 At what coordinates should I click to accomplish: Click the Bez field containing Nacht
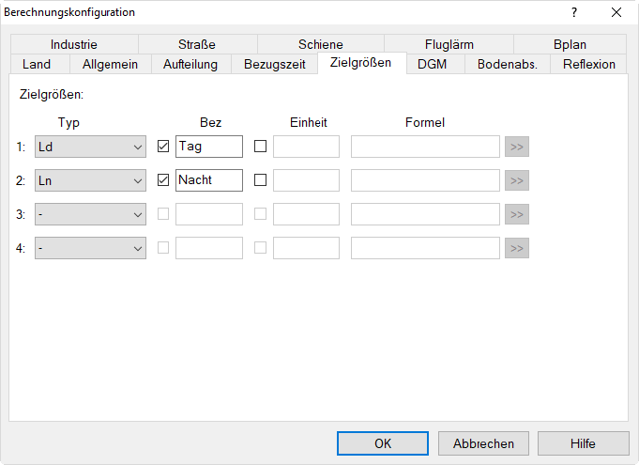click(x=209, y=180)
